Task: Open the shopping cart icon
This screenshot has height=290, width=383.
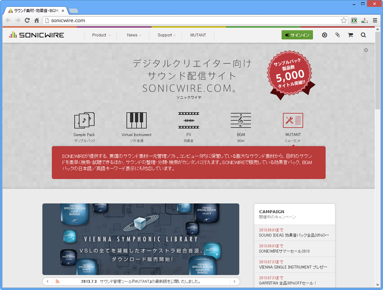Action: (x=350, y=35)
